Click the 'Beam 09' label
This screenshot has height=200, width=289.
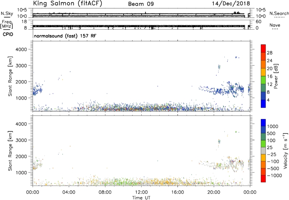click(x=141, y=4)
